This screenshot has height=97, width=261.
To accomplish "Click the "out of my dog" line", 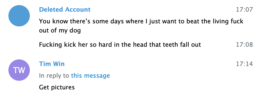I will coord(60,30).
